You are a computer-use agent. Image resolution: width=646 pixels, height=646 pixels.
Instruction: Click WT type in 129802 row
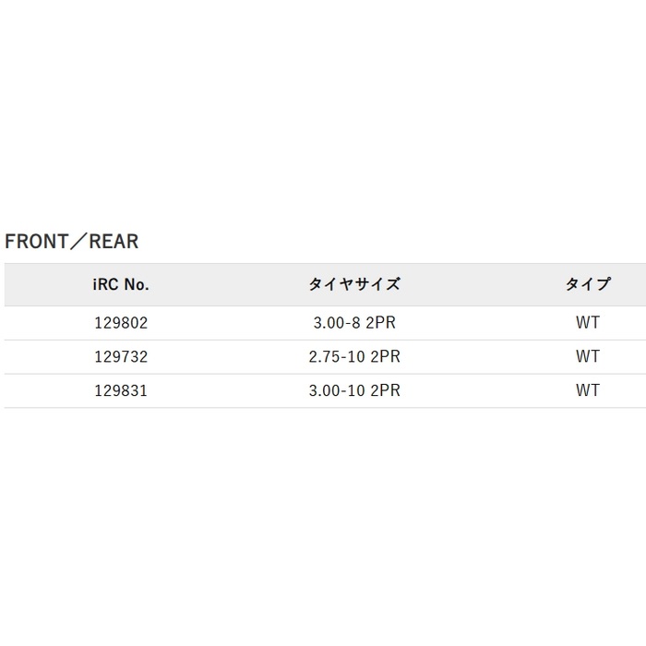pyautogui.click(x=588, y=323)
